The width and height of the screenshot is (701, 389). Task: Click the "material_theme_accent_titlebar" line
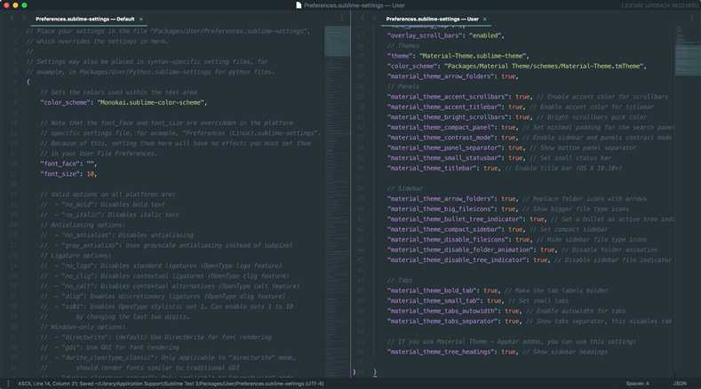click(521, 107)
